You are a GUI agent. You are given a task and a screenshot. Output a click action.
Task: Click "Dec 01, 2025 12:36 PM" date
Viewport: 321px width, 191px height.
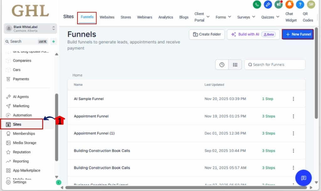[x=225, y=133]
